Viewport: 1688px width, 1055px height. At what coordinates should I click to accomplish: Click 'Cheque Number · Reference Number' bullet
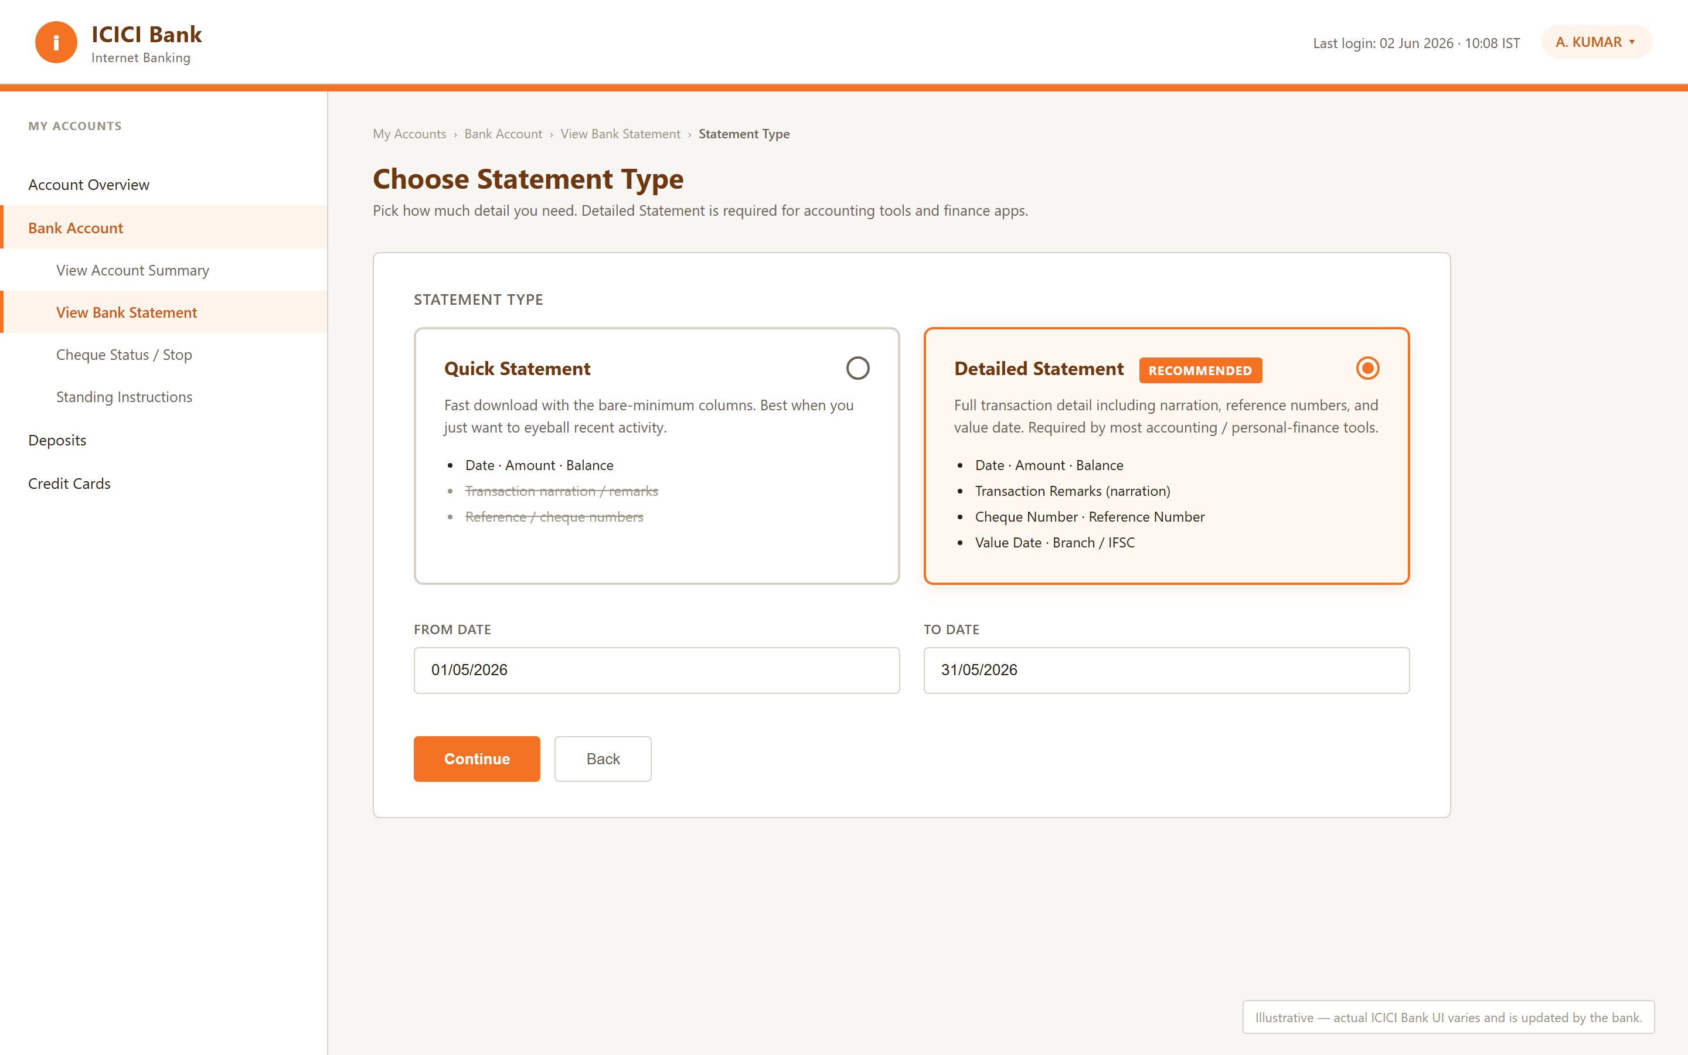pos(1090,517)
